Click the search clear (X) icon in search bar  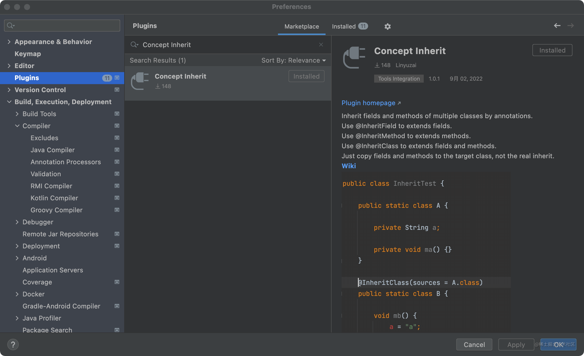321,45
